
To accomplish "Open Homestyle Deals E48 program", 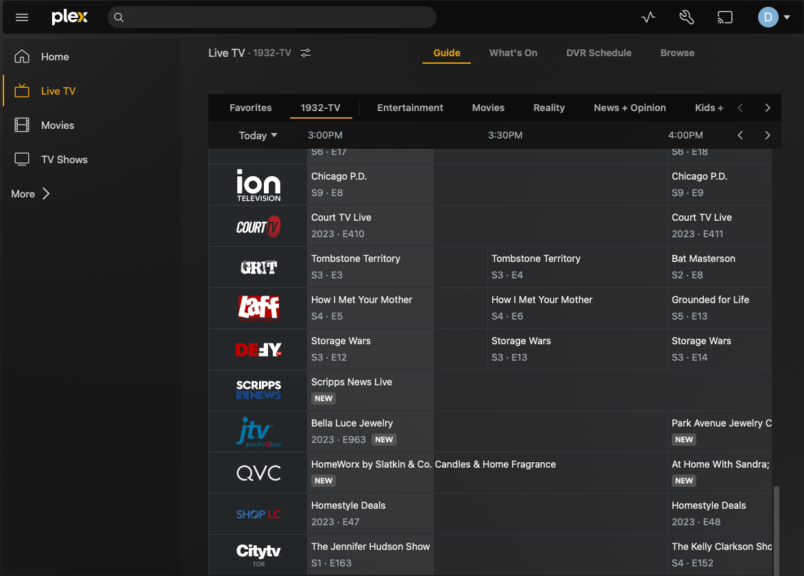I will [720, 514].
